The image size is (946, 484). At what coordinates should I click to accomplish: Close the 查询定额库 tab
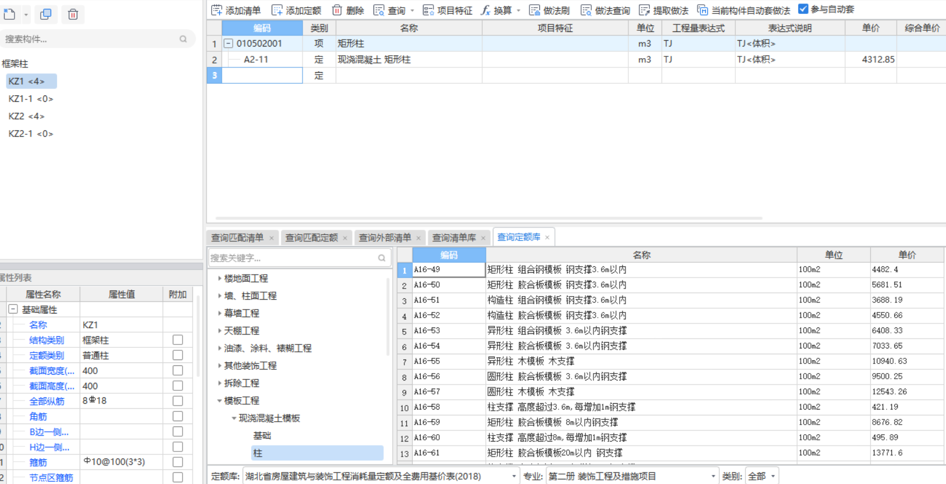pyautogui.click(x=547, y=237)
